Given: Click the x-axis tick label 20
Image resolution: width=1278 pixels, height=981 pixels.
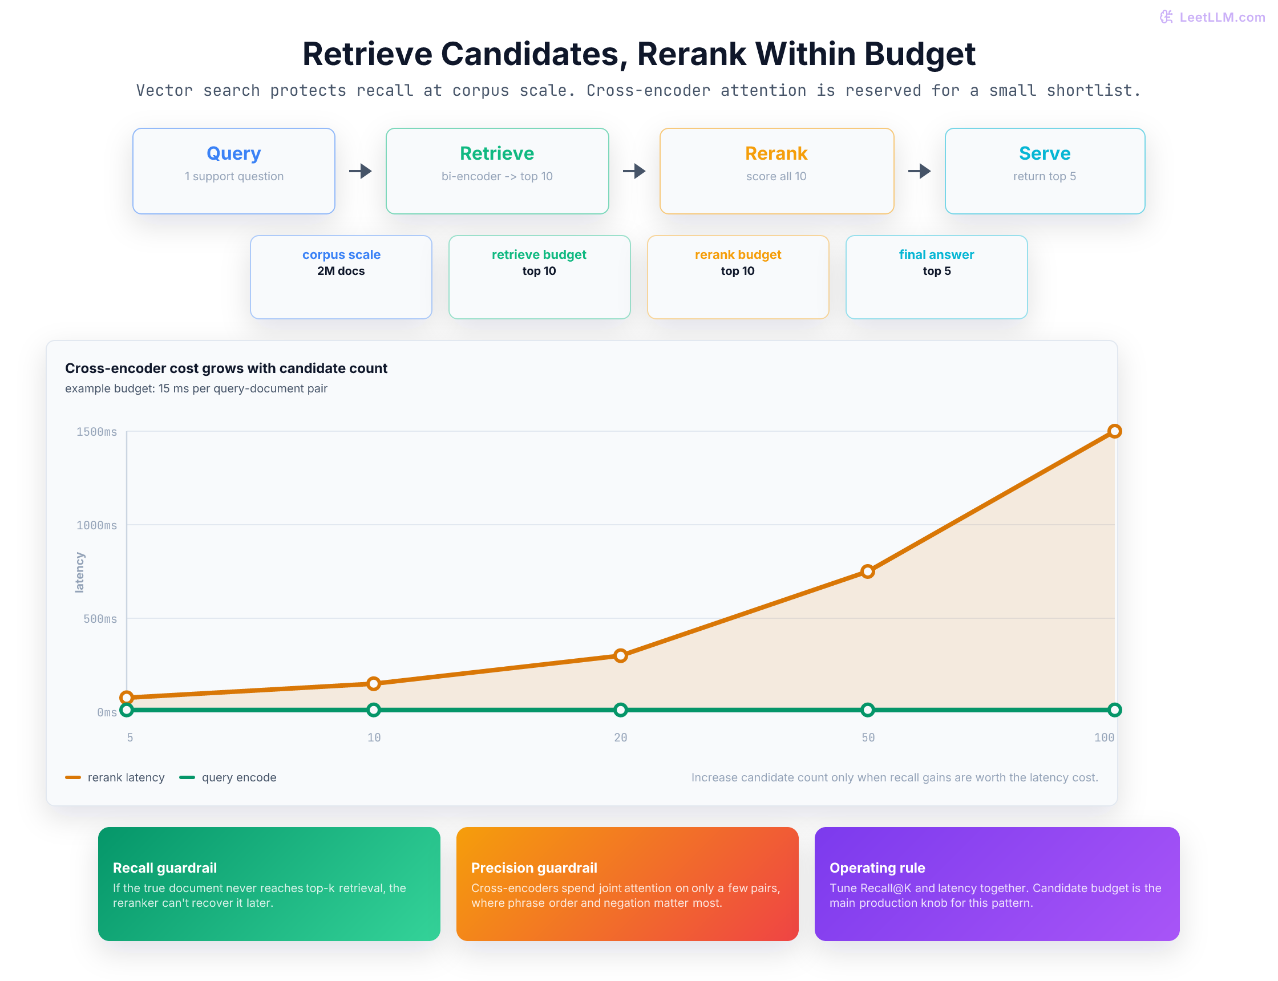Looking at the screenshot, I should (621, 737).
